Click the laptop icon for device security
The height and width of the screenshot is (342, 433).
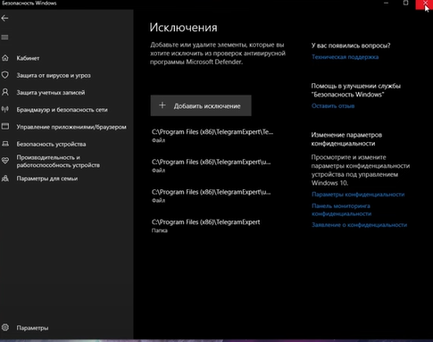[5, 144]
